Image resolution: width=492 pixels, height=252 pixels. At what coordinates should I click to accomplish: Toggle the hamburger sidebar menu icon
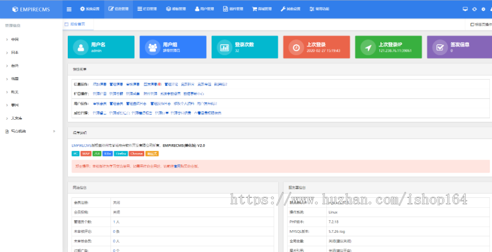tap(69, 9)
